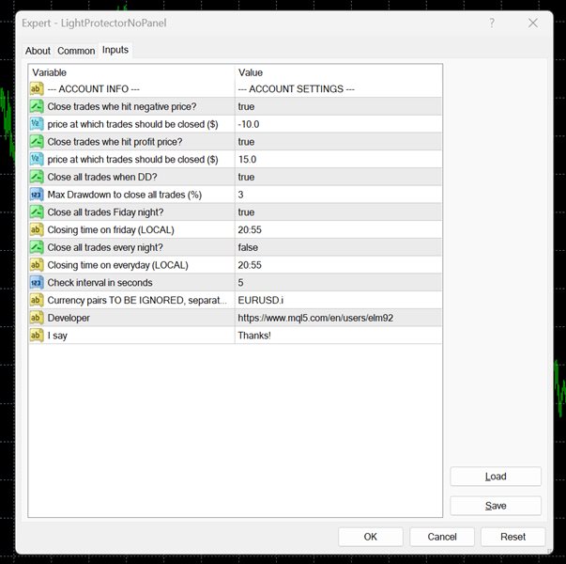The height and width of the screenshot is (564, 566).
Task: Select the 'Close trades whe hit negative price?' label
Action: 122,106
